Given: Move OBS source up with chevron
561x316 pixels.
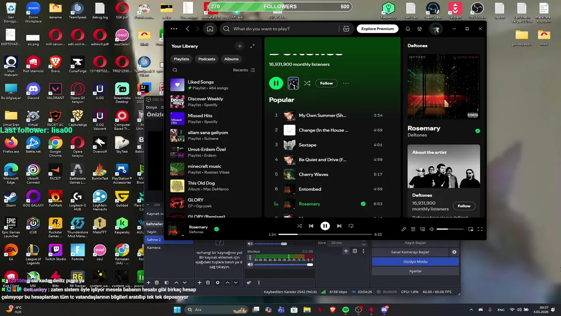Looking at the screenshot, I should click(227, 283).
